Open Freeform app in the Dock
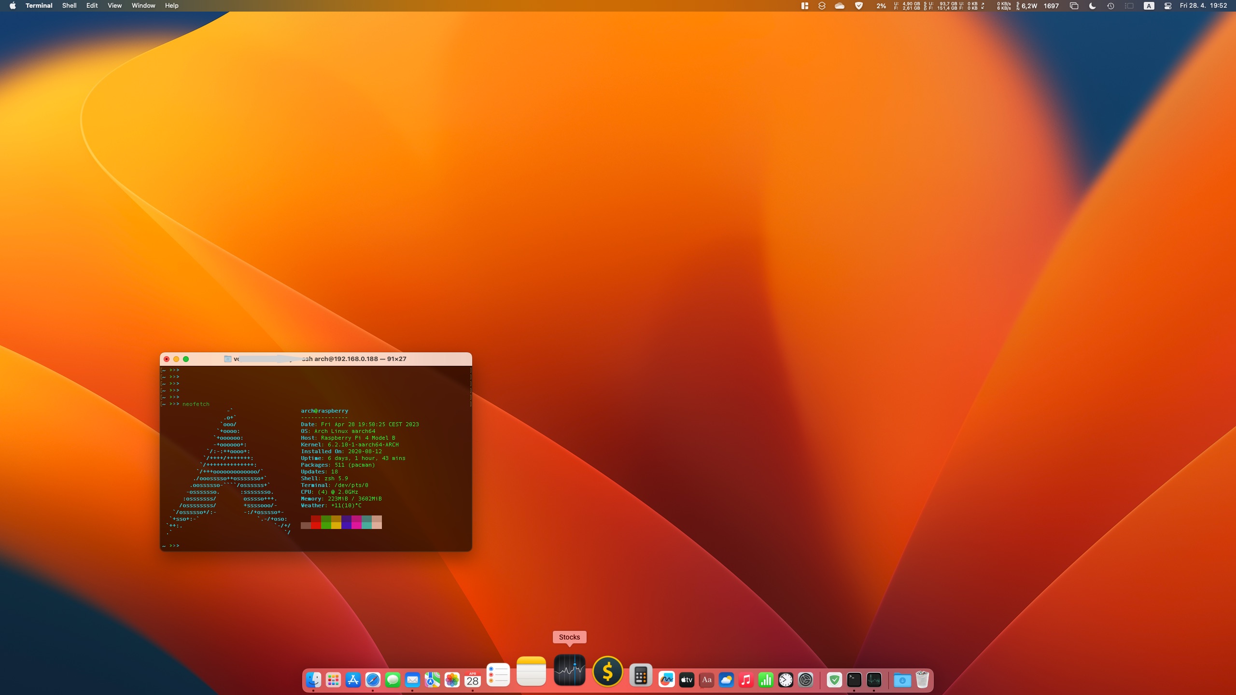1236x695 pixels. (667, 680)
